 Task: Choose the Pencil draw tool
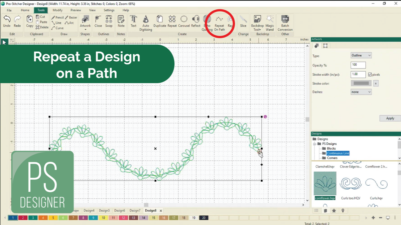pyautogui.click(x=57, y=18)
